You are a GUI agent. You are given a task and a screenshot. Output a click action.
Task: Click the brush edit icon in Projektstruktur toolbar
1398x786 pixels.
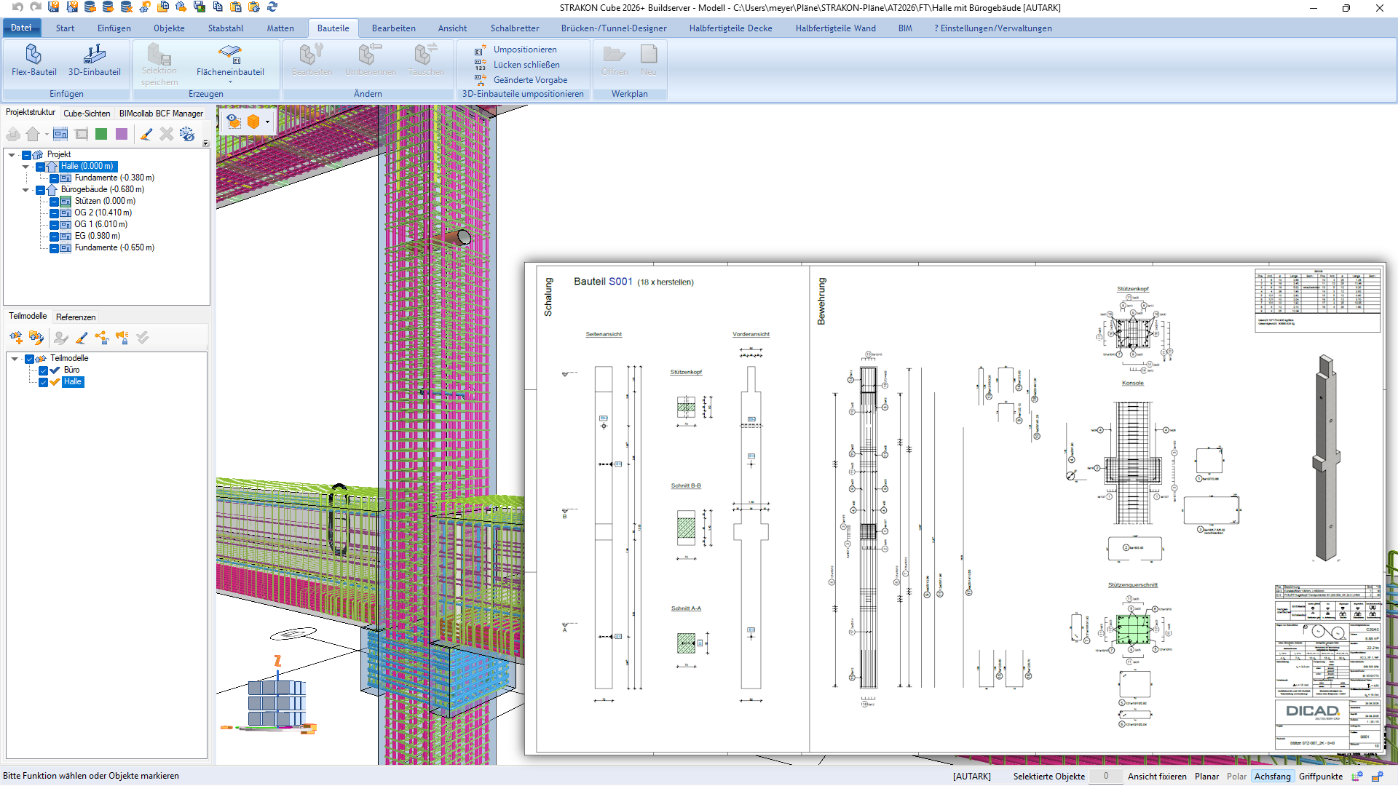(x=146, y=134)
